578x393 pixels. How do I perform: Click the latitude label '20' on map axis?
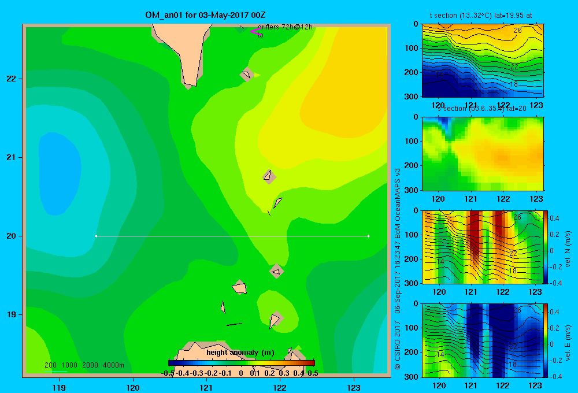(11, 236)
